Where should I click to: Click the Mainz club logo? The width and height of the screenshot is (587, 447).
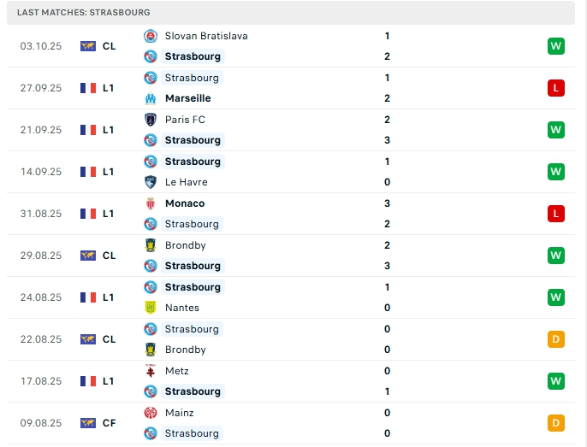(x=151, y=413)
